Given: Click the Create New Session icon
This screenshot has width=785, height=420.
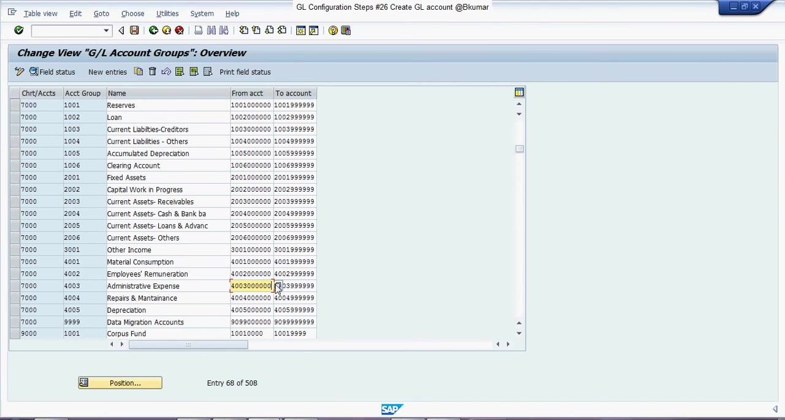Looking at the screenshot, I should click(301, 31).
